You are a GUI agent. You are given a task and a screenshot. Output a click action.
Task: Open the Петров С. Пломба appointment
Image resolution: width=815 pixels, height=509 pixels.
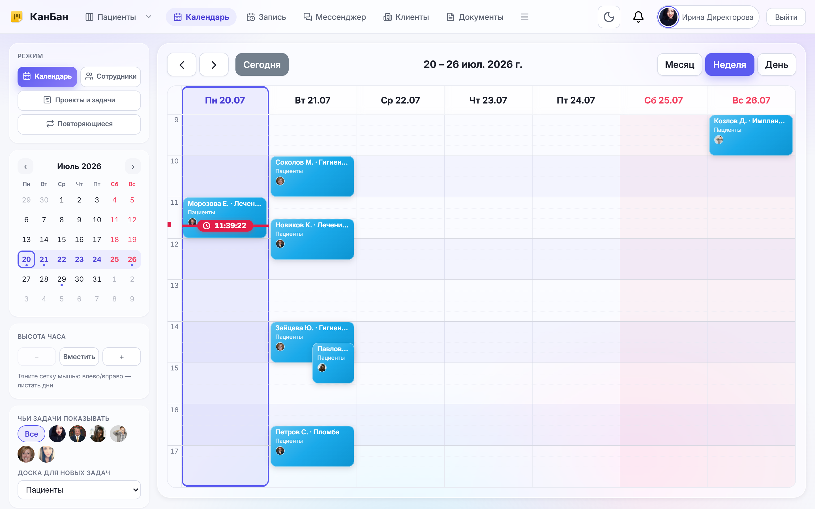[x=312, y=446]
